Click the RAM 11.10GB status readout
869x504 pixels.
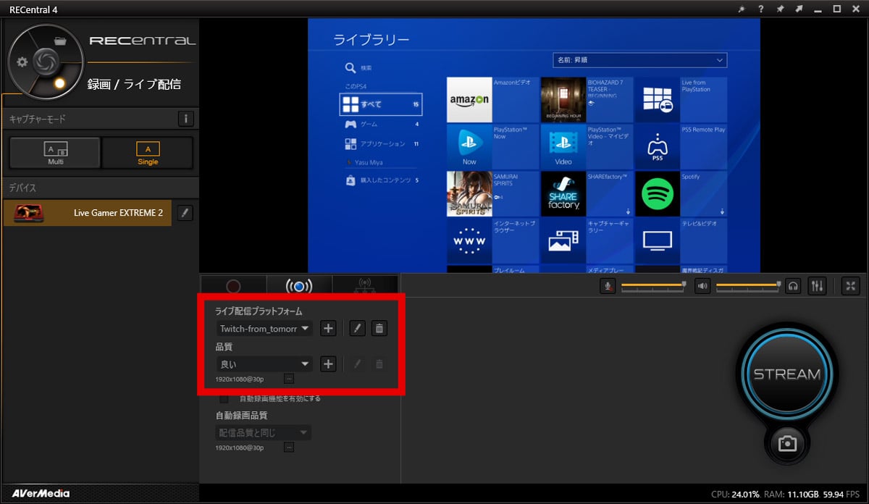coord(792,494)
